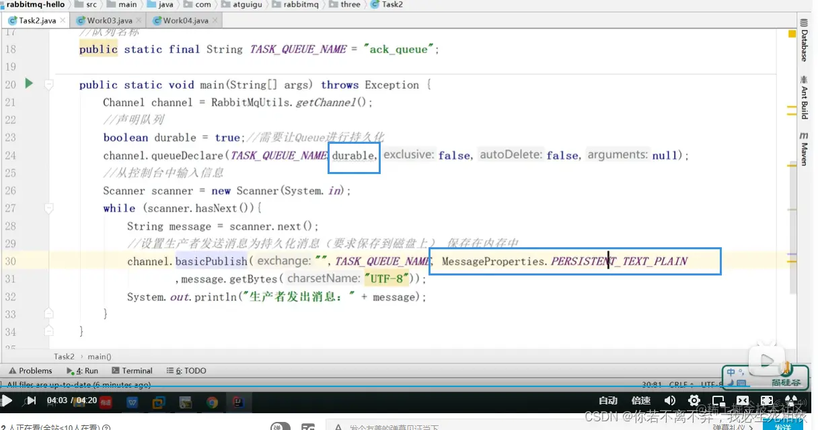Open the Problems tool window
Viewport: 818px width, 430px height.
pos(31,371)
